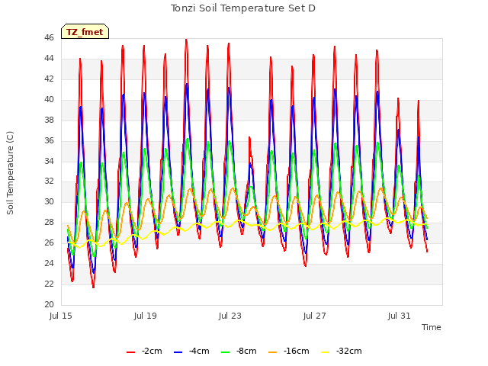Click the 30 y-axis tick label
488x366 pixels.
(49, 201)
